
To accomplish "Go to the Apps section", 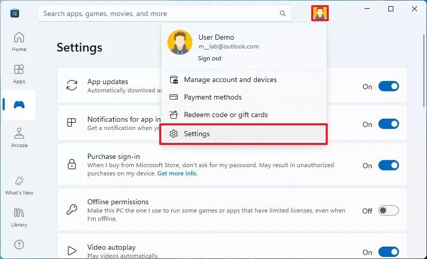I will click(19, 74).
